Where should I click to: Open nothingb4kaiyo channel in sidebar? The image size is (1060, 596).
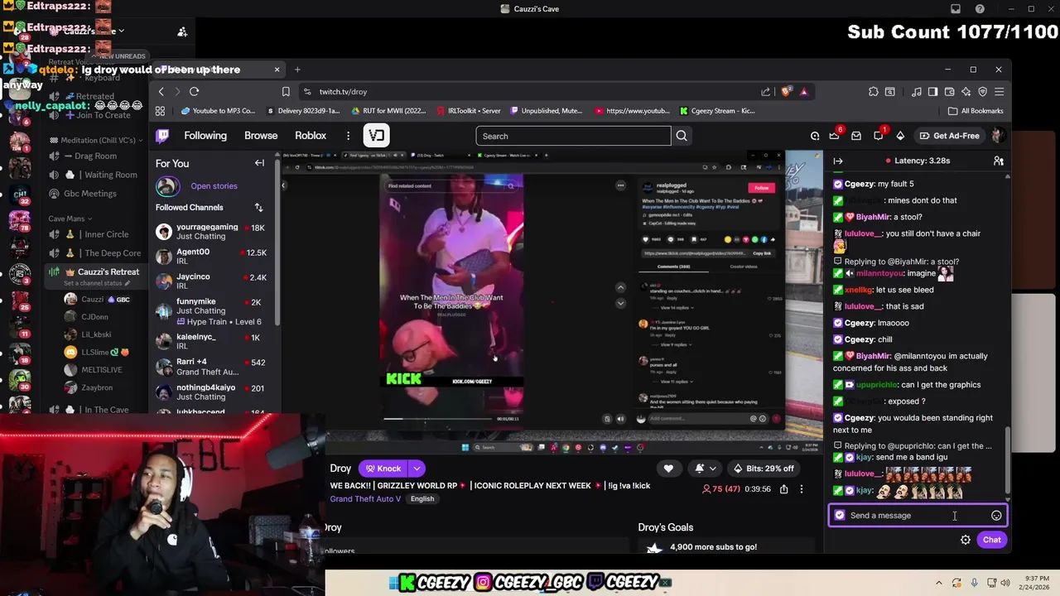214,392
